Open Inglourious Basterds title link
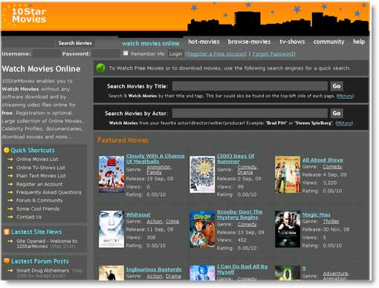Image resolution: width=379 pixels, height=288 pixels. (154, 269)
